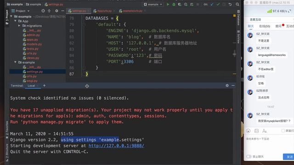Viewport: 294px width, 165px height.
Task: Collapse the root example project folder
Action: click(11, 16)
